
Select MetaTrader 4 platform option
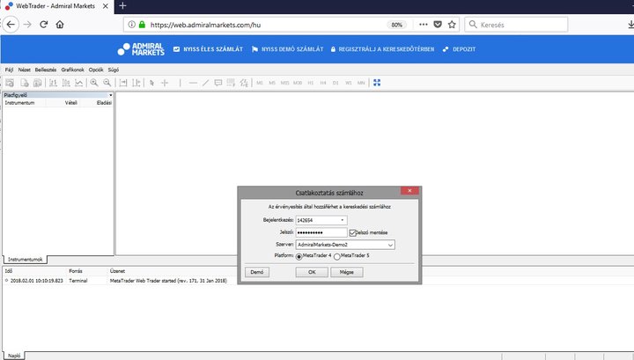pos(299,256)
